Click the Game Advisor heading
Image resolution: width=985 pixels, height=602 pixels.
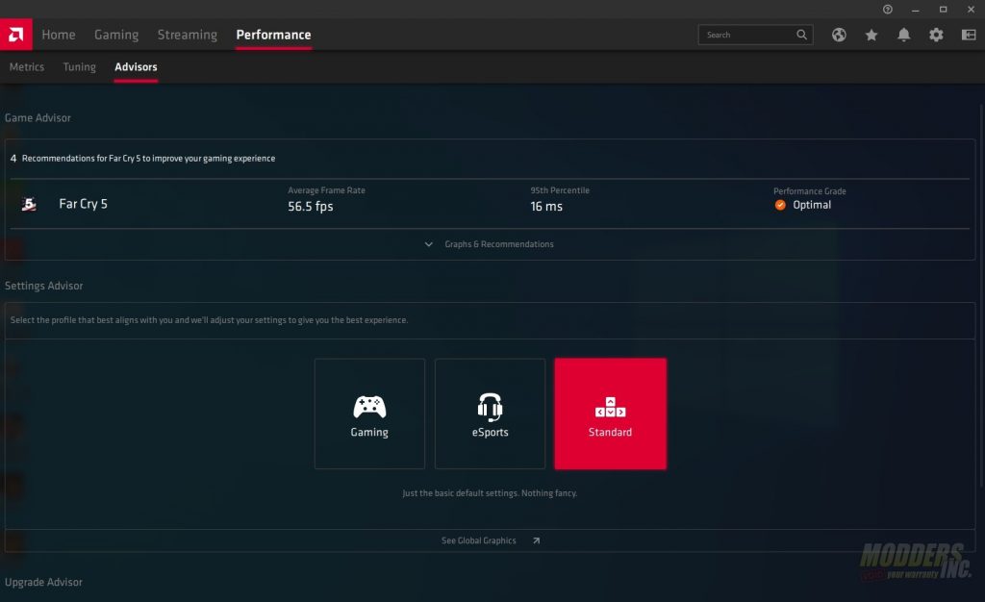[x=38, y=118]
